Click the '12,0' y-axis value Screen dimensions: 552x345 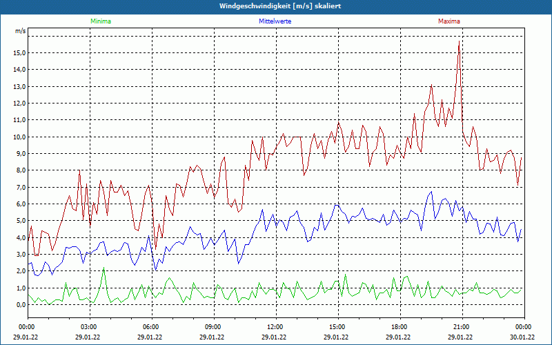[x=19, y=103]
